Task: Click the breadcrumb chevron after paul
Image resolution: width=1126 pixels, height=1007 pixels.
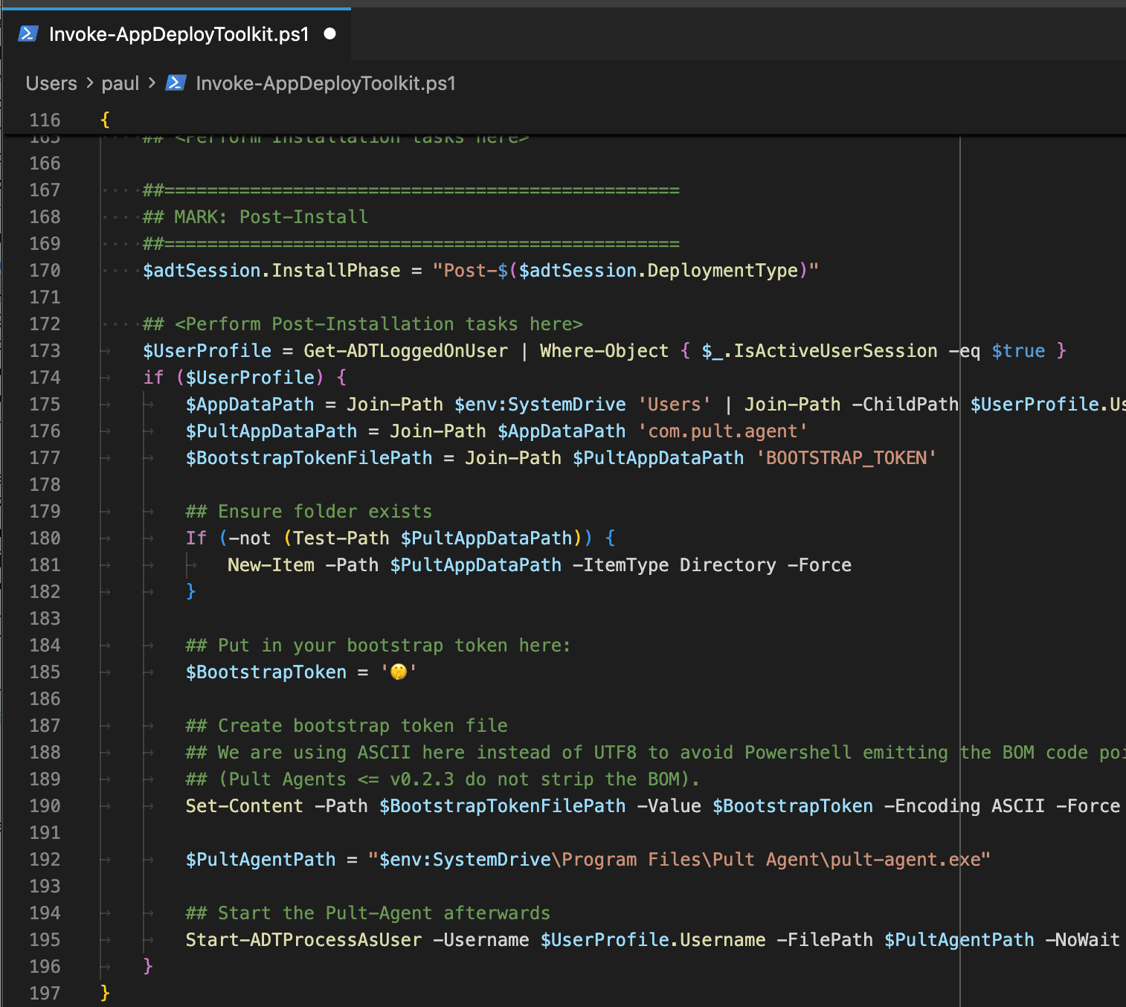Action: (x=152, y=83)
